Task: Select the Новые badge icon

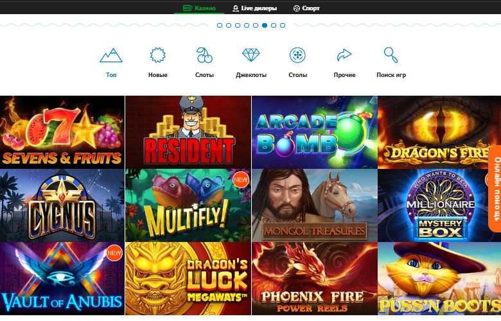Action: click(158, 55)
